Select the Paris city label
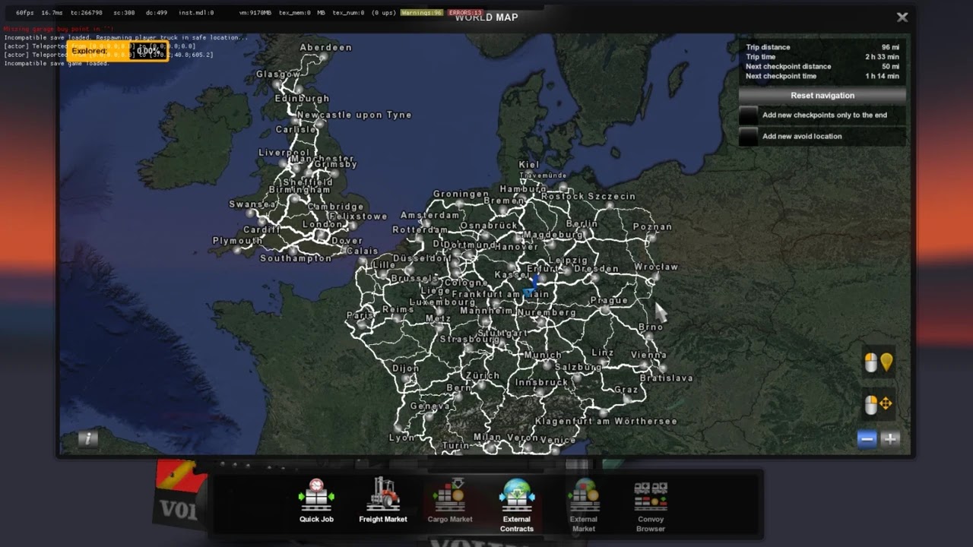The width and height of the screenshot is (973, 547). pyautogui.click(x=360, y=315)
